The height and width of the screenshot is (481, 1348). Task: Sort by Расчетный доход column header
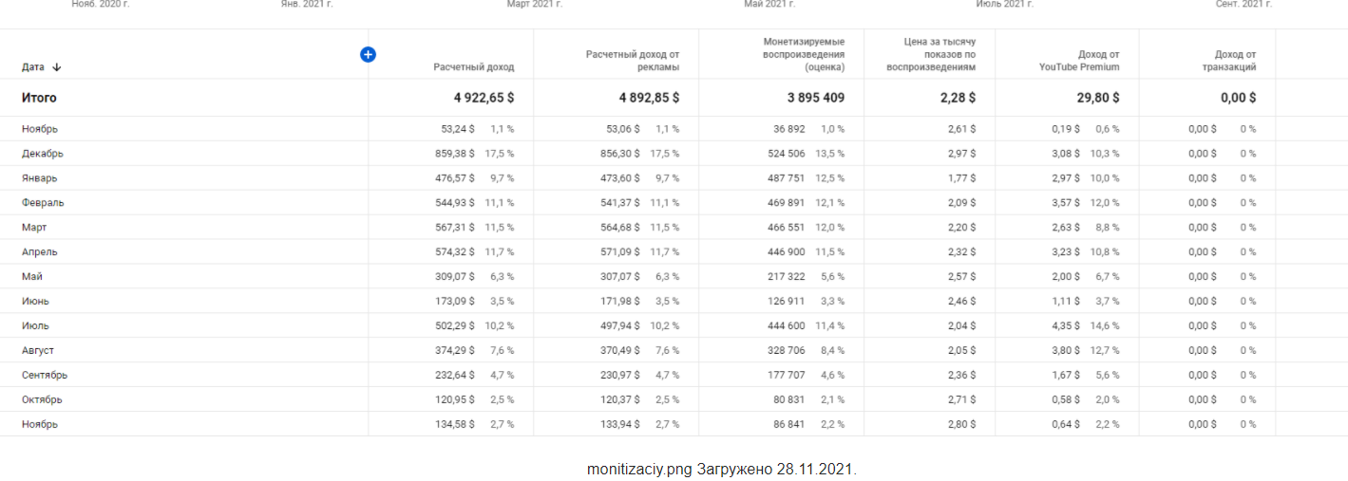[x=473, y=67]
